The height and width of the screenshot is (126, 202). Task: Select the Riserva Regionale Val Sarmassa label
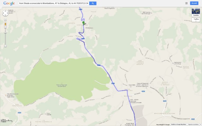tap(62, 86)
